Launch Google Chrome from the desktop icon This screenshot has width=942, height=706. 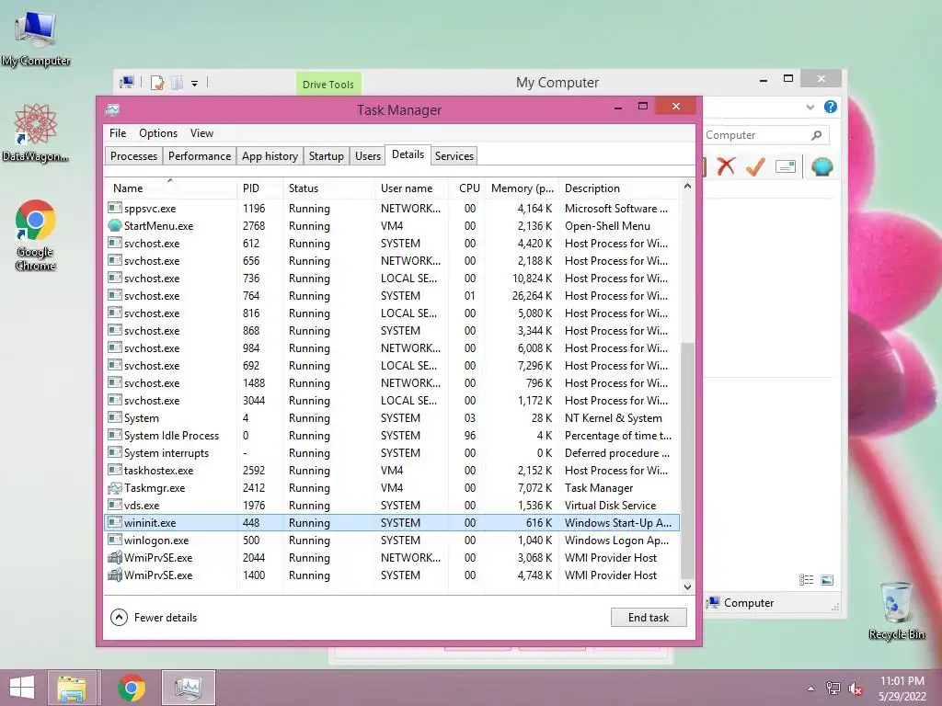(36, 235)
